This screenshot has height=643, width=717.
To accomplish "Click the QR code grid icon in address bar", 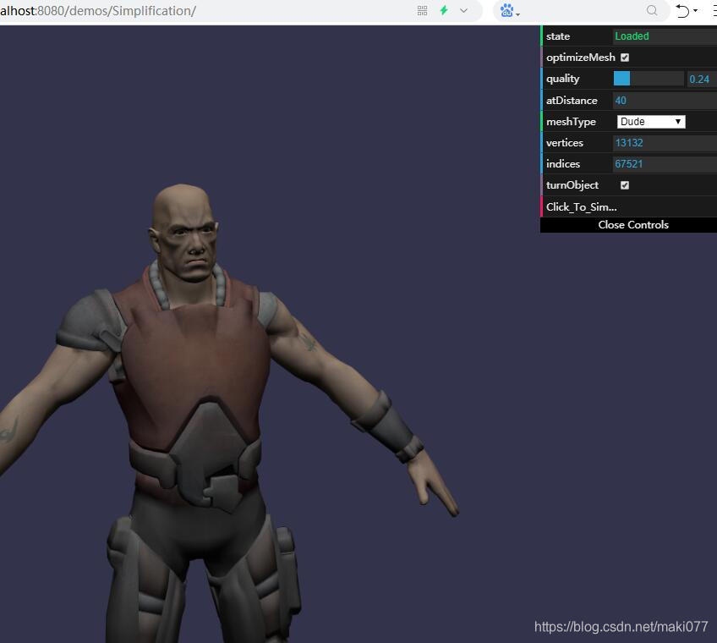I will pos(422,11).
